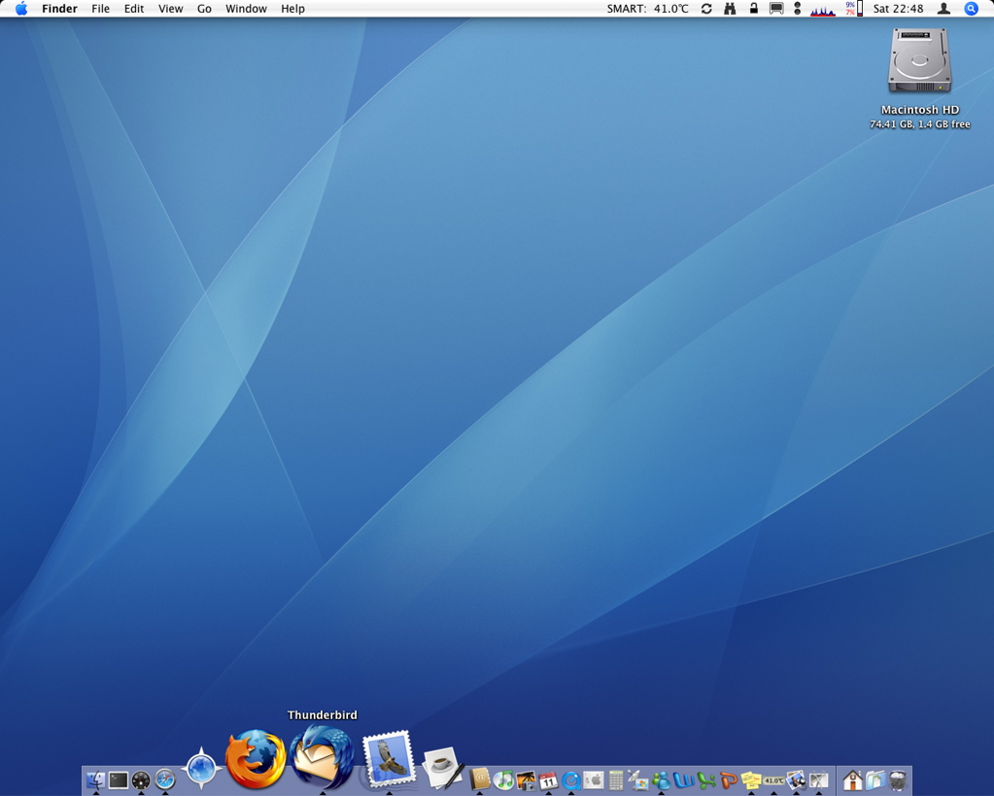Open Macintosh HD drive icon
Viewport: 994px width, 796px height.
coord(919,61)
